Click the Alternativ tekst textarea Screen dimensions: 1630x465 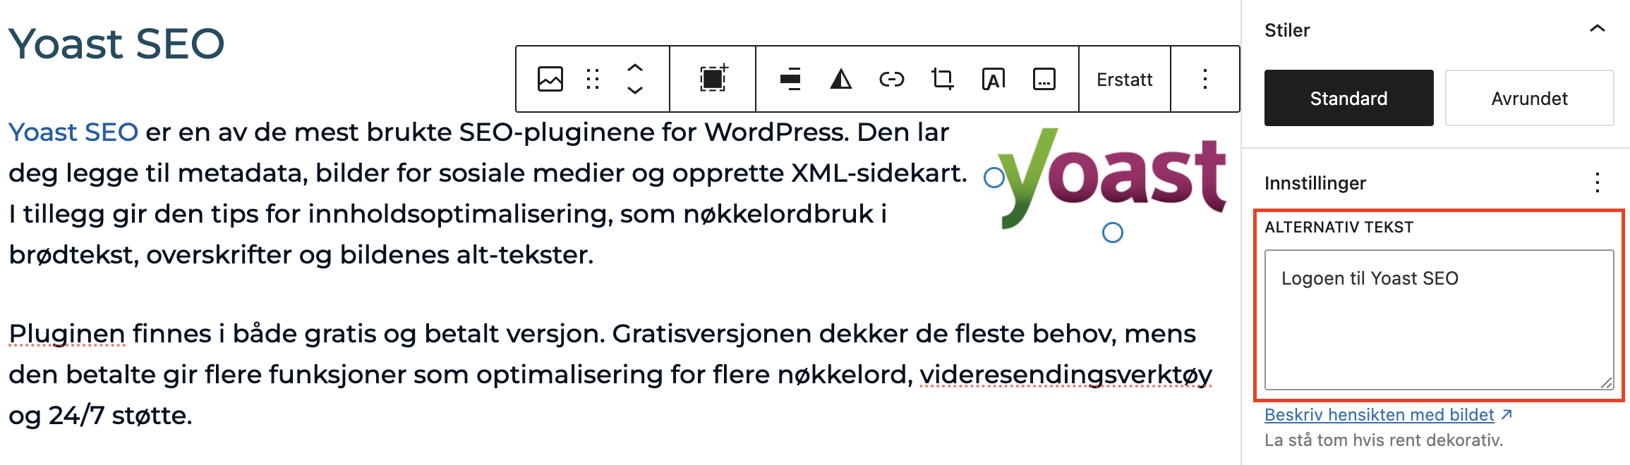pyautogui.click(x=1439, y=319)
